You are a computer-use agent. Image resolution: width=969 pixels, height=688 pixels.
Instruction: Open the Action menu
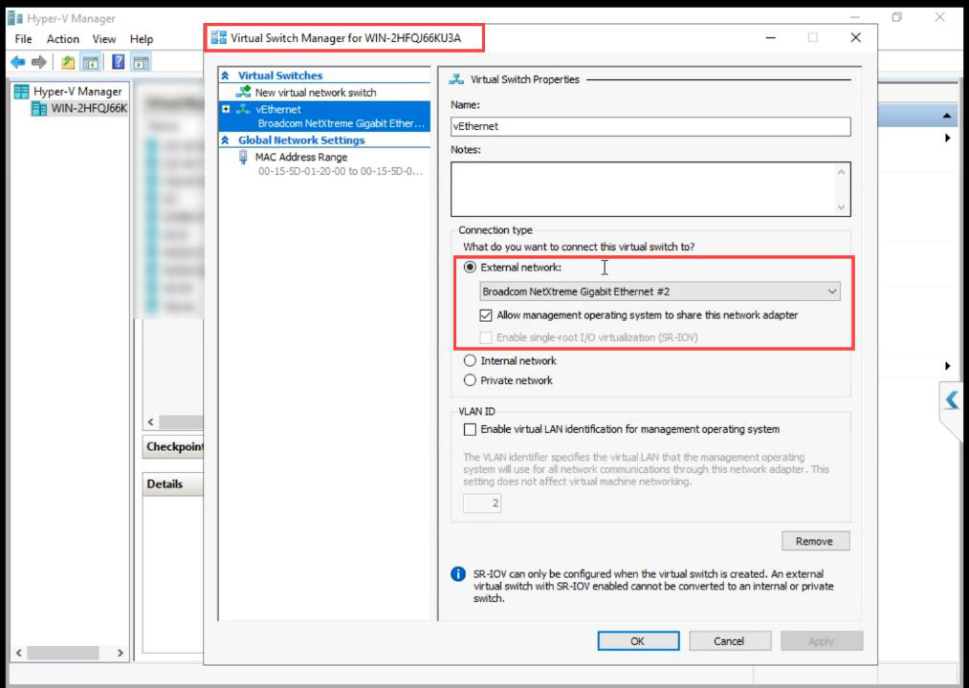63,39
